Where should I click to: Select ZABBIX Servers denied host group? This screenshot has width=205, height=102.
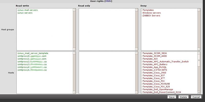tap(151, 16)
